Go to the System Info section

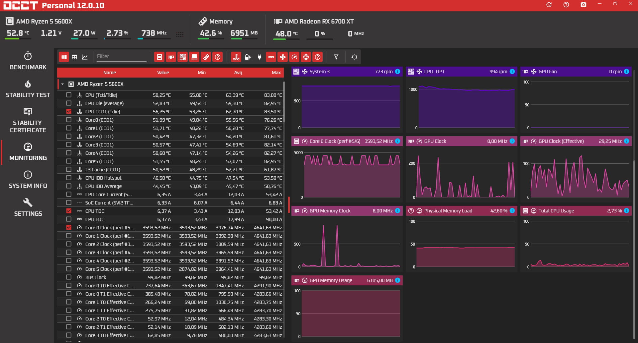28,180
